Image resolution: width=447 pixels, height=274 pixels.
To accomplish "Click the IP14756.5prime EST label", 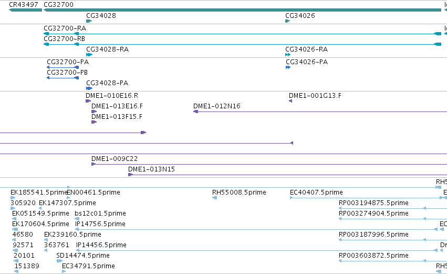I will tap(100, 224).
